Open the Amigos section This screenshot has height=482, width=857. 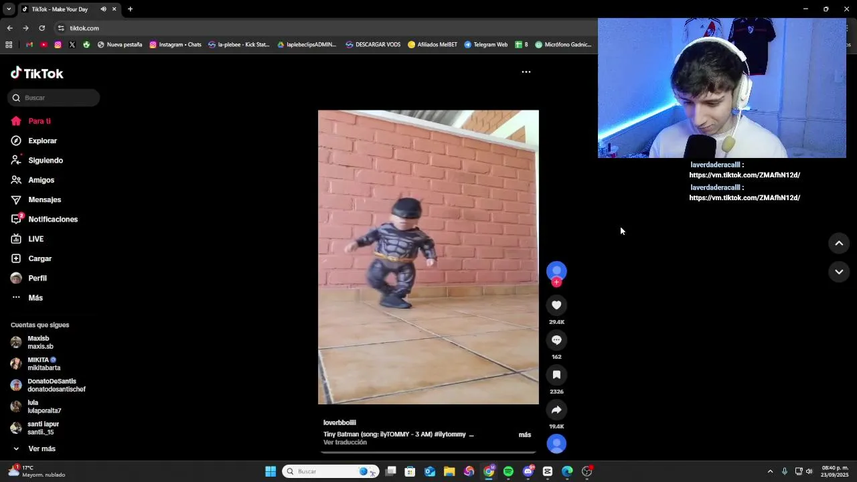pos(33,180)
